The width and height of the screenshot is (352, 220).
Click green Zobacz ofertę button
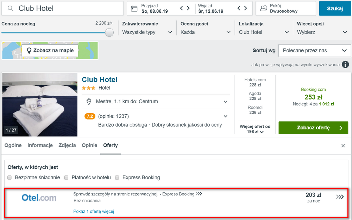pyautogui.click(x=313, y=128)
